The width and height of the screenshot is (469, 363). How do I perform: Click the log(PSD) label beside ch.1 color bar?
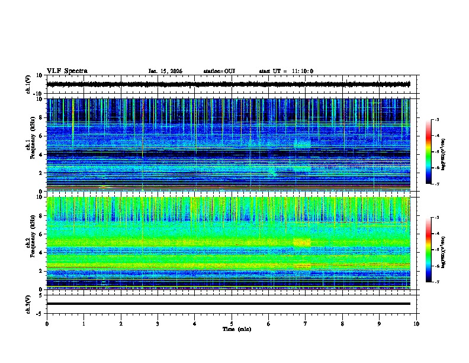(x=444, y=155)
